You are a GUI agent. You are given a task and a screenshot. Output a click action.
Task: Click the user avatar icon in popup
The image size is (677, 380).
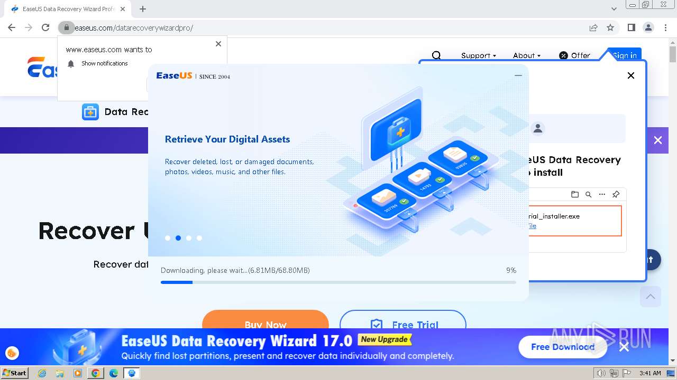point(538,128)
